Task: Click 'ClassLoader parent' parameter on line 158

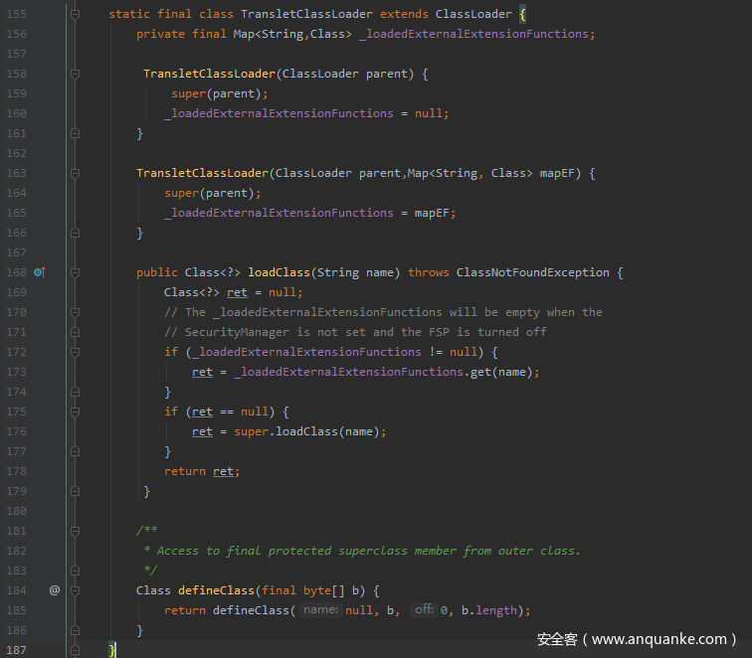Action: coord(344,74)
